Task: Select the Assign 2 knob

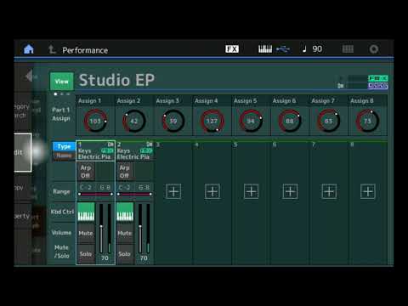Action: point(134,121)
